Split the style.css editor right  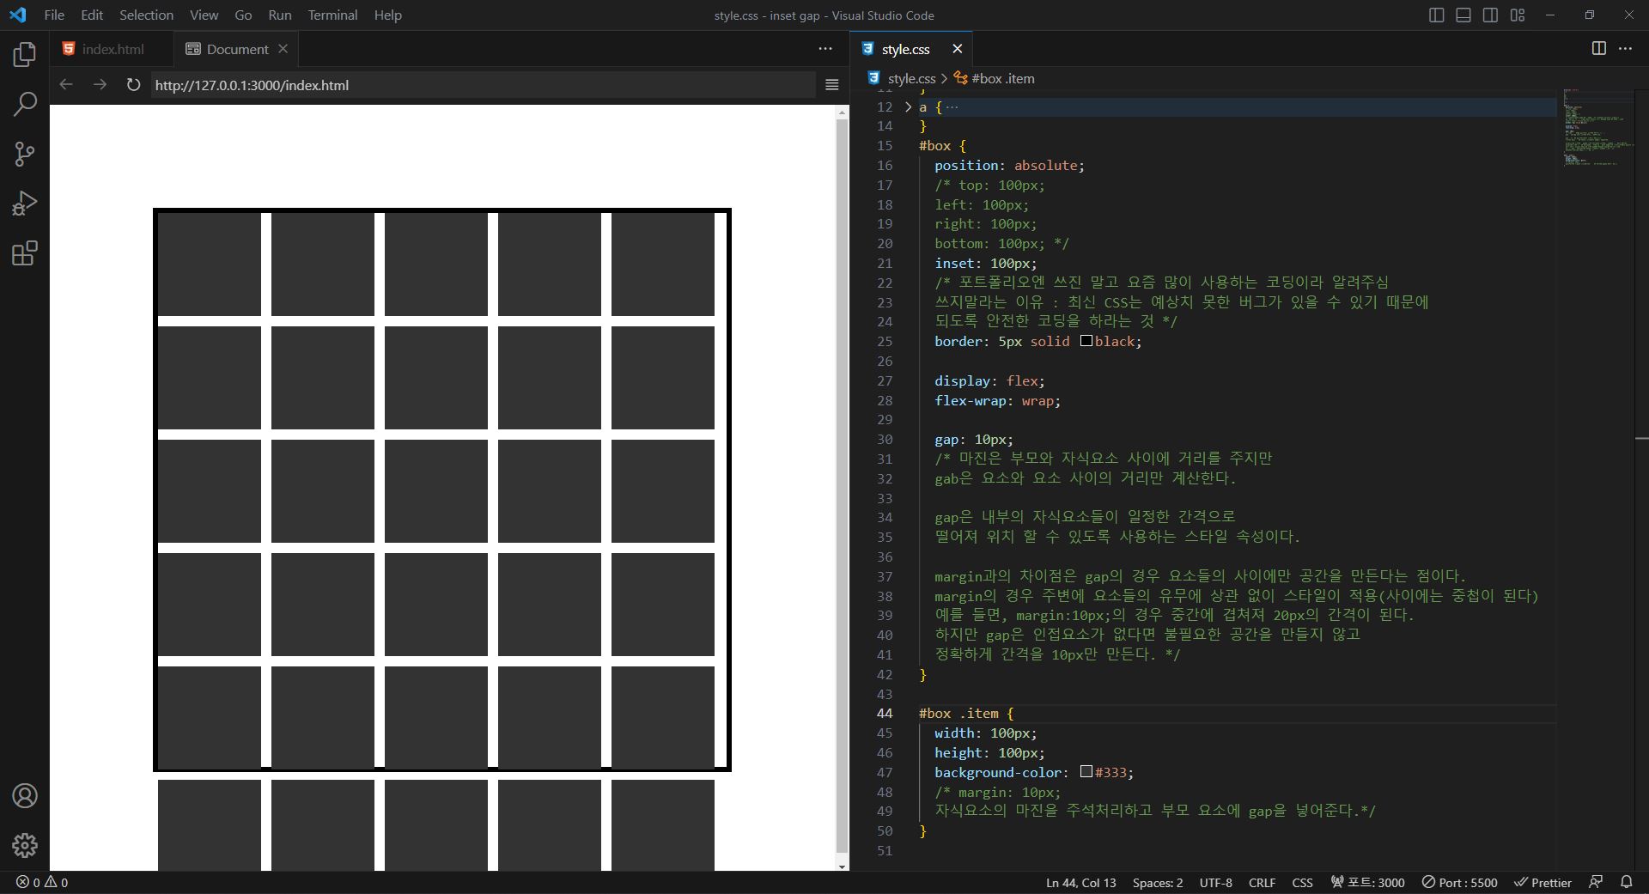[1598, 49]
